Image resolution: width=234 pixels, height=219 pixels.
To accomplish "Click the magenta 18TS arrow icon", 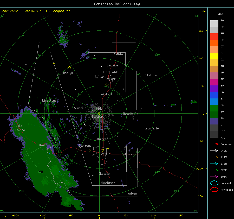I will tap(214, 177).
